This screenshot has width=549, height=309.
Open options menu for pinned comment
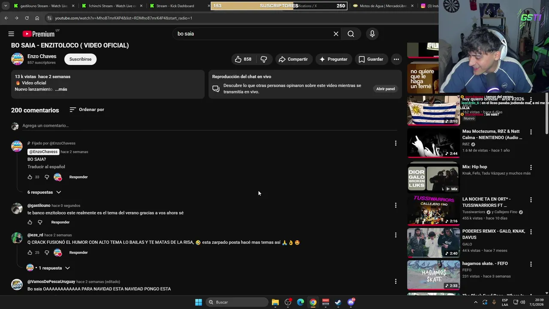point(395,143)
